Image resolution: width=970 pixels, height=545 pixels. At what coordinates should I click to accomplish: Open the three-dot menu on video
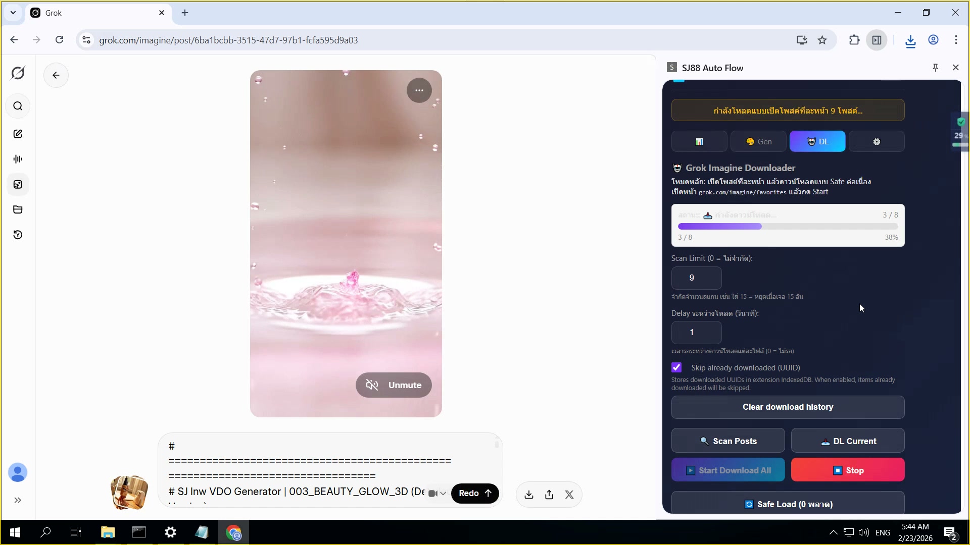click(x=419, y=90)
